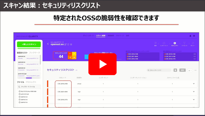
Task: Click the CVEコード column header
Action: (63, 78)
